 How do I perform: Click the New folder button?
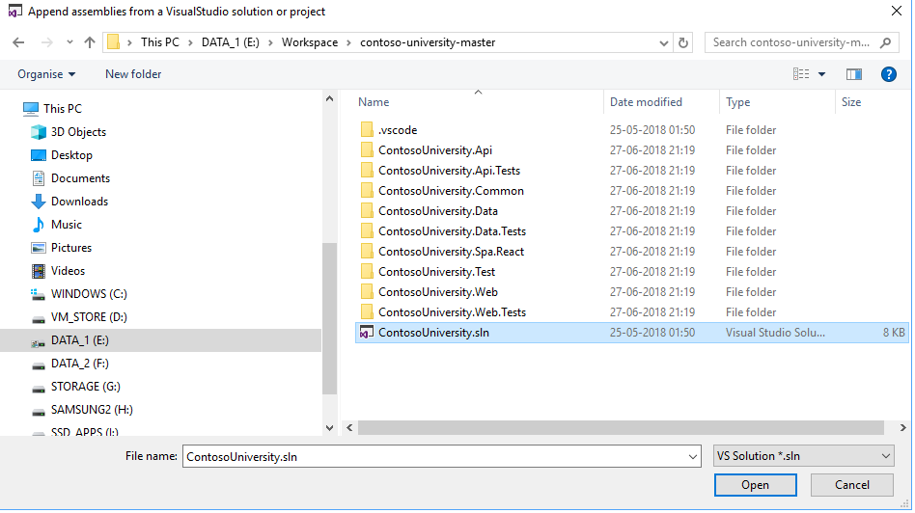(x=133, y=74)
